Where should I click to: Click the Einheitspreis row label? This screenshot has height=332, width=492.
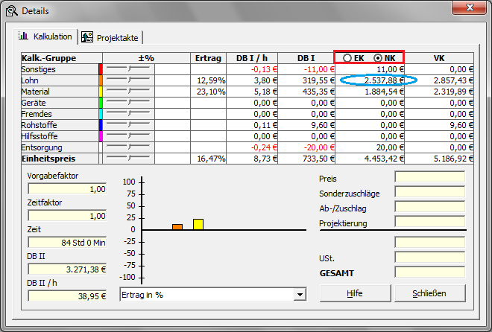pyautogui.click(x=48, y=159)
